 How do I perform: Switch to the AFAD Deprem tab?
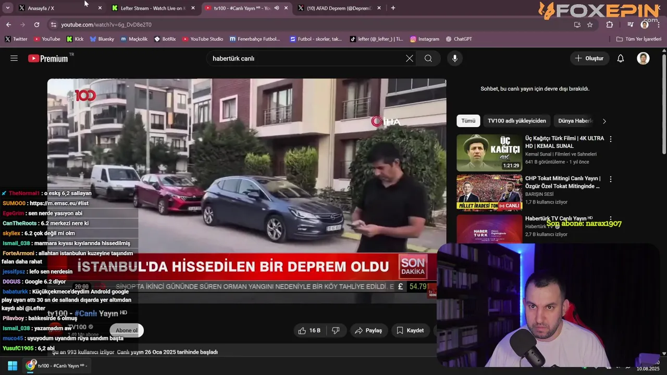pyautogui.click(x=339, y=8)
